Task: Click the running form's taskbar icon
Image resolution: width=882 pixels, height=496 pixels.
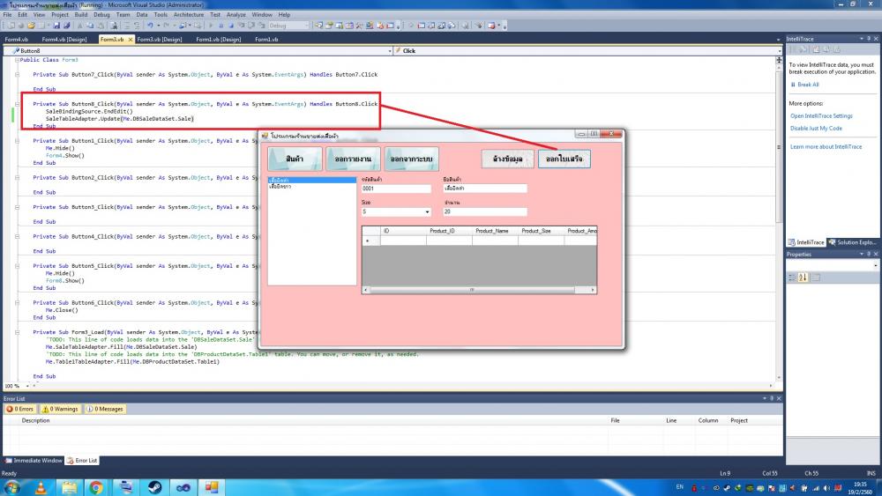Action: pos(212,487)
